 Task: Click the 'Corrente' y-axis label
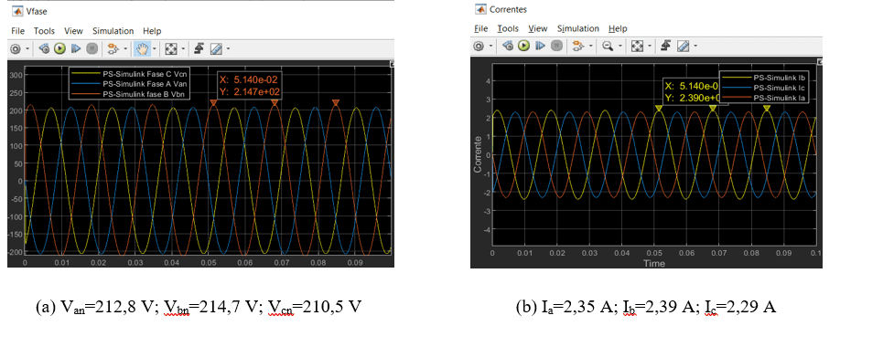coord(479,154)
